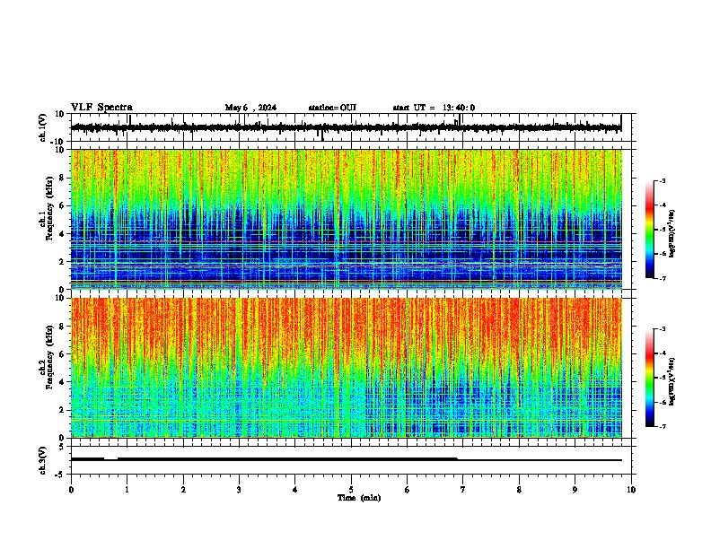Screen dimensions: 711x549
Task: Click time axis tick label "3"
Action: pyautogui.click(x=239, y=490)
